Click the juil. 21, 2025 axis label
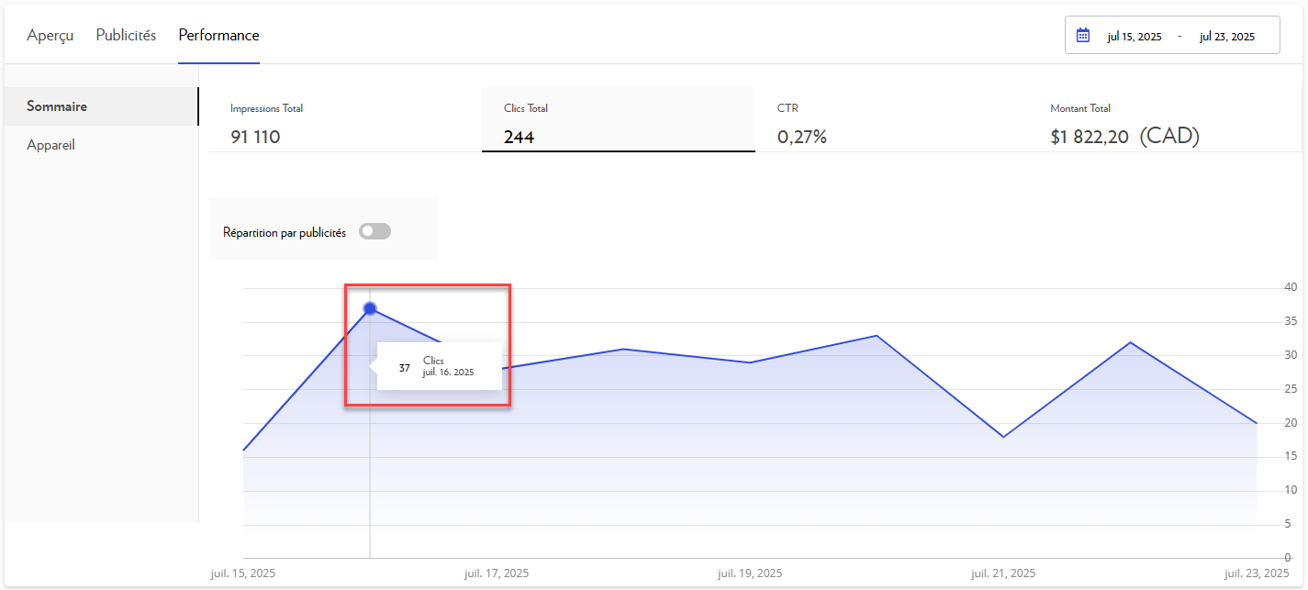Image resolution: width=1308 pixels, height=590 pixels. pyautogui.click(x=1003, y=573)
